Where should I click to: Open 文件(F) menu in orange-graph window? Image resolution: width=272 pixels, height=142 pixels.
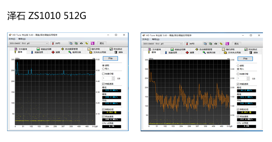(146, 39)
